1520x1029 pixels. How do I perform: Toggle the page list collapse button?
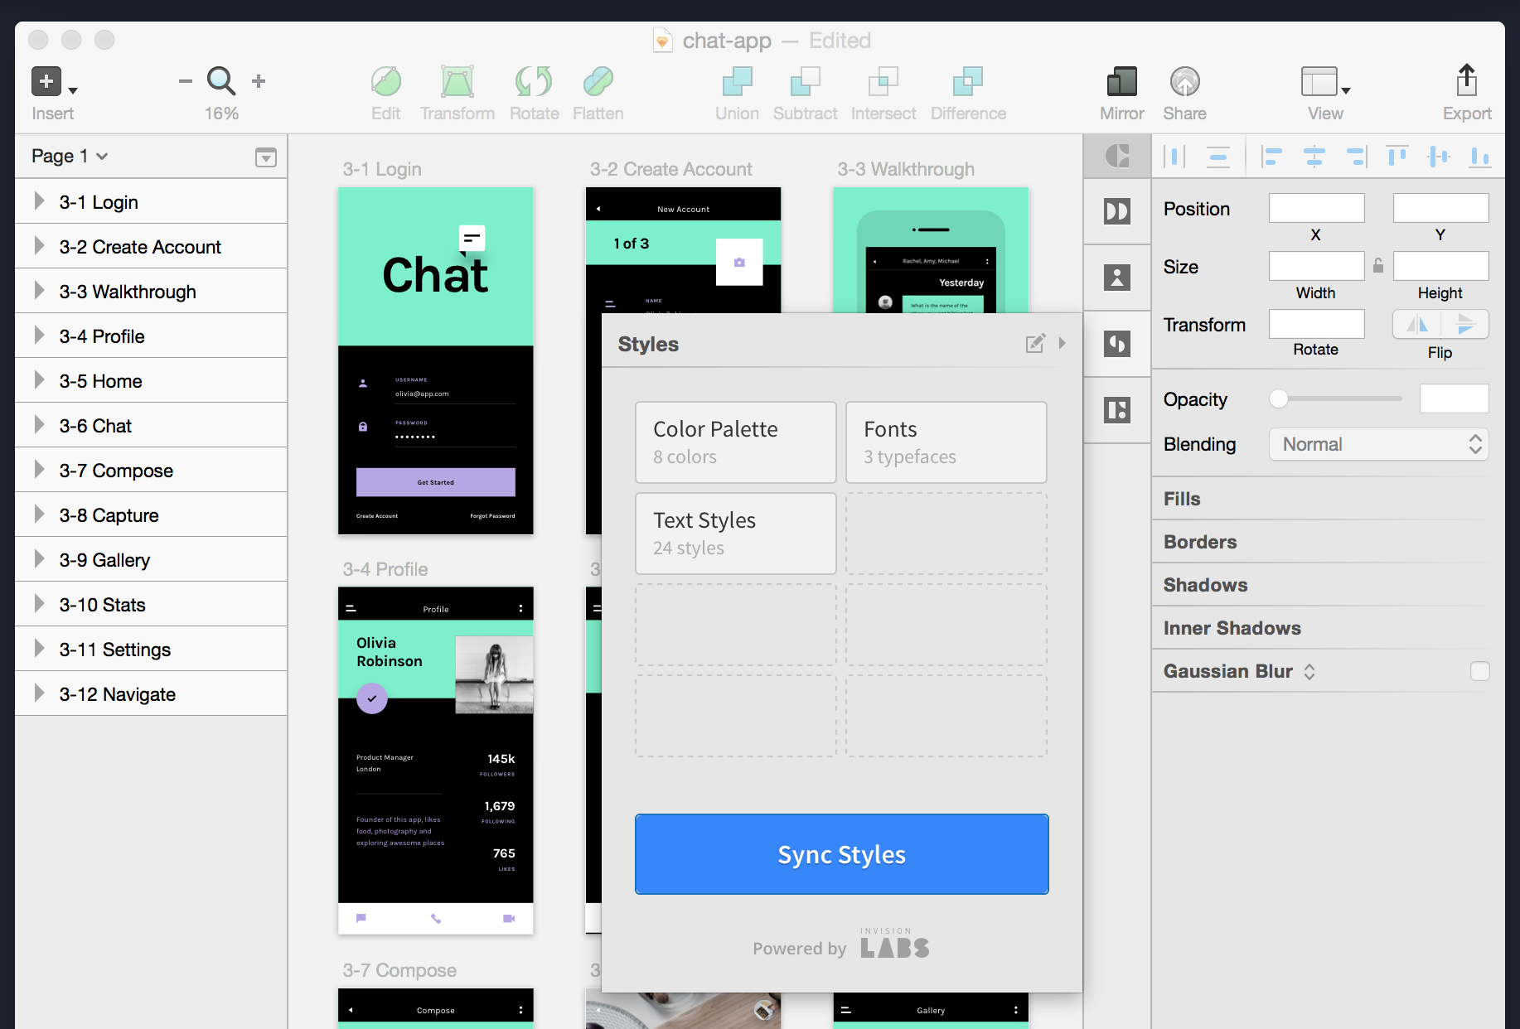point(265,157)
